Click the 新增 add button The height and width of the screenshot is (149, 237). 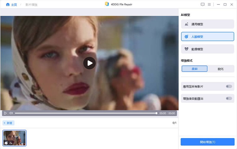point(8,123)
